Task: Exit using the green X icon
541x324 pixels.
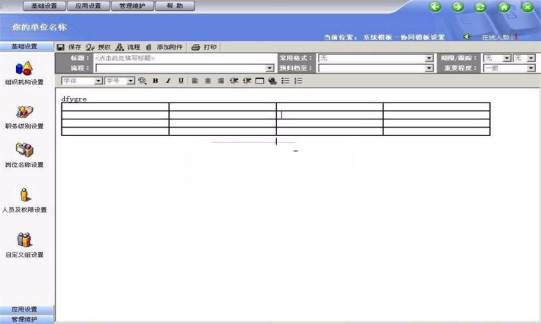Action: coord(528,7)
